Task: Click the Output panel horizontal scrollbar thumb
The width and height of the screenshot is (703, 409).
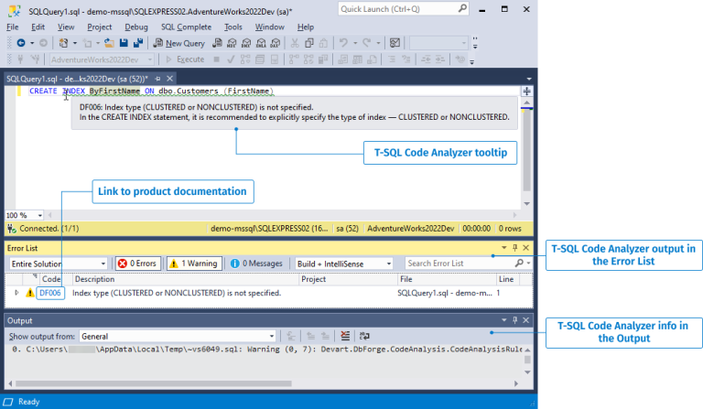Action: pyautogui.click(x=154, y=383)
